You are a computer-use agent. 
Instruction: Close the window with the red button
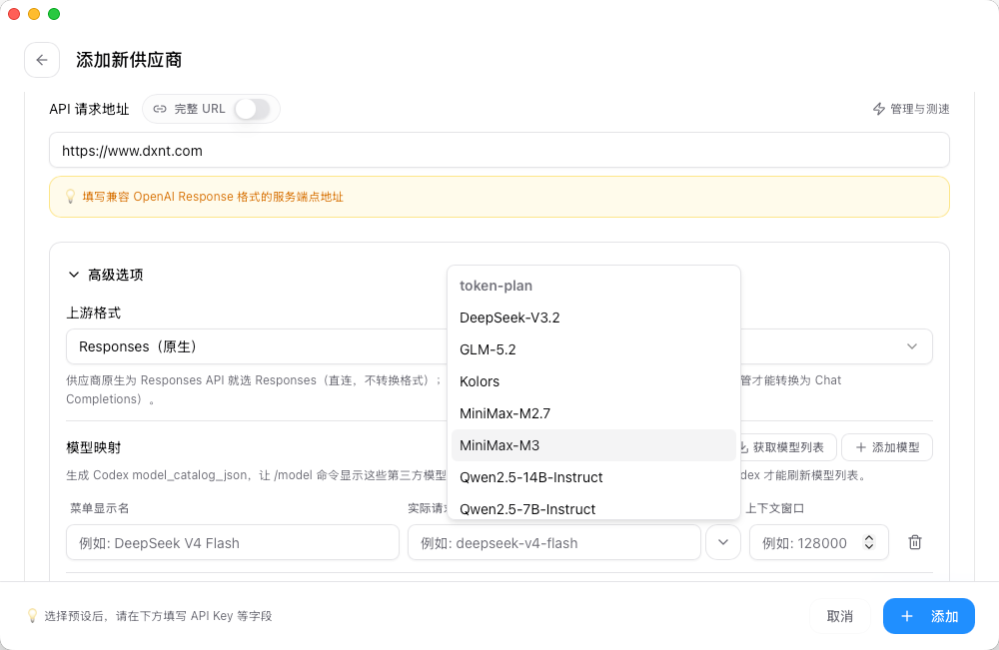pyautogui.click(x=14, y=14)
